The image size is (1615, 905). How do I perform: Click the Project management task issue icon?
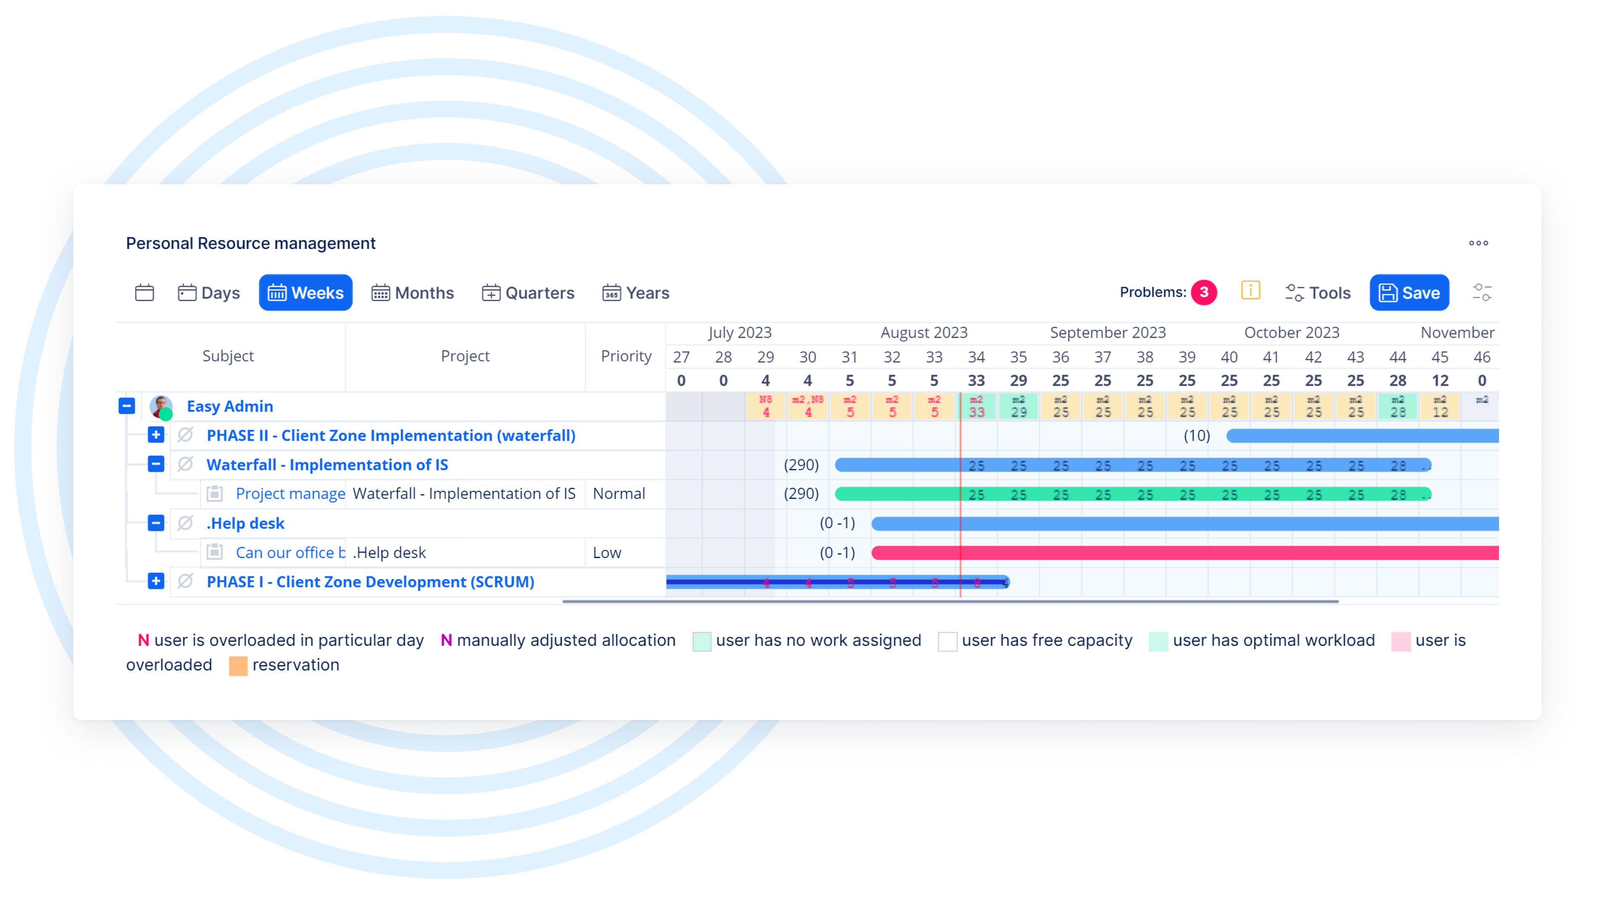point(214,494)
